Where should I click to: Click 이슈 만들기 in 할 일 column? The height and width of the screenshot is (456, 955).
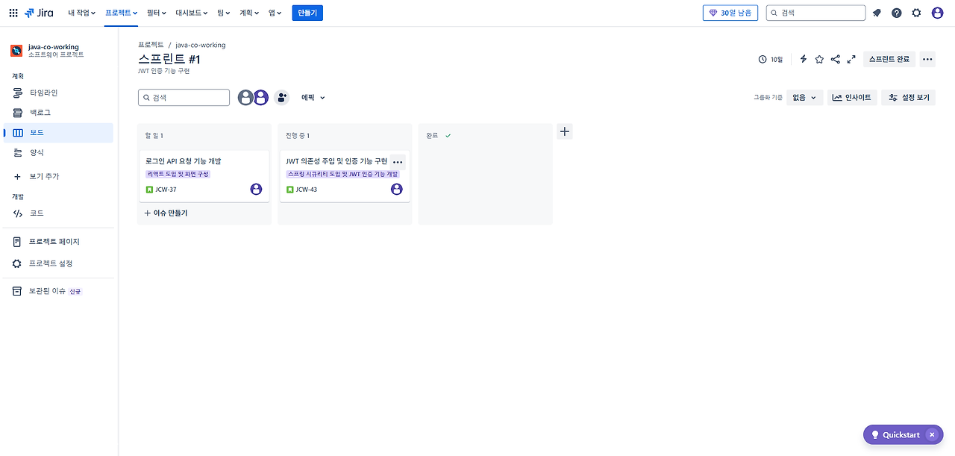coord(166,213)
